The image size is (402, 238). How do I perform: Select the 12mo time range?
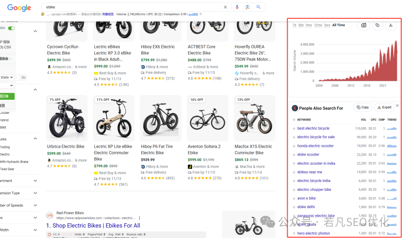pos(318,25)
